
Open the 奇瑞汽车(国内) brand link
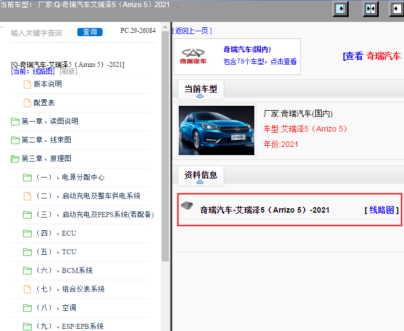pyautogui.click(x=247, y=49)
